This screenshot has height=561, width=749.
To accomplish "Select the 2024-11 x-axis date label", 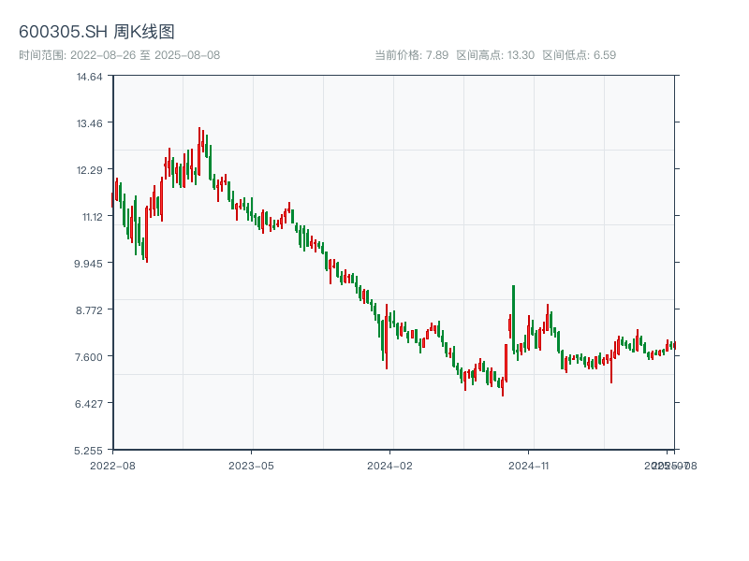I will tap(529, 465).
